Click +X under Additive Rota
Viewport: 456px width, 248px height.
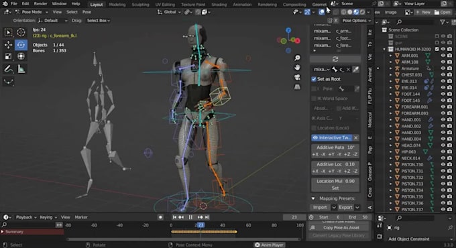[315, 154]
